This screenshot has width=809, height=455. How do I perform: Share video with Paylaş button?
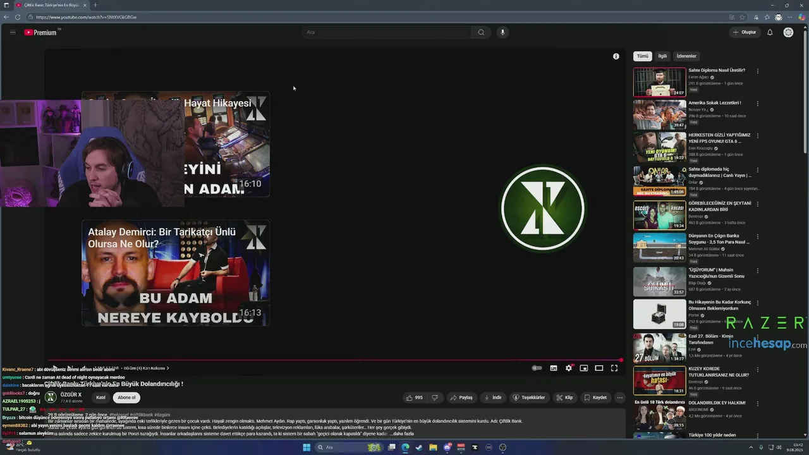461,397
